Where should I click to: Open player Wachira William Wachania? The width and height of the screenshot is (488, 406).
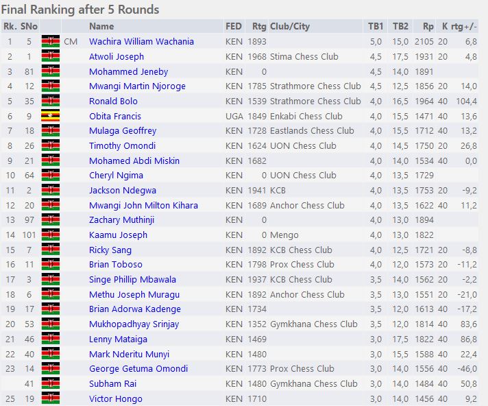click(141, 41)
